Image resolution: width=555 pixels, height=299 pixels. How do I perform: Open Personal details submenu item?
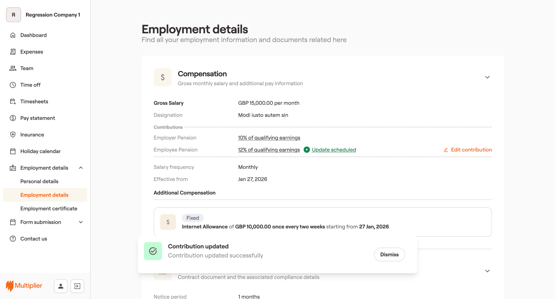click(x=39, y=181)
